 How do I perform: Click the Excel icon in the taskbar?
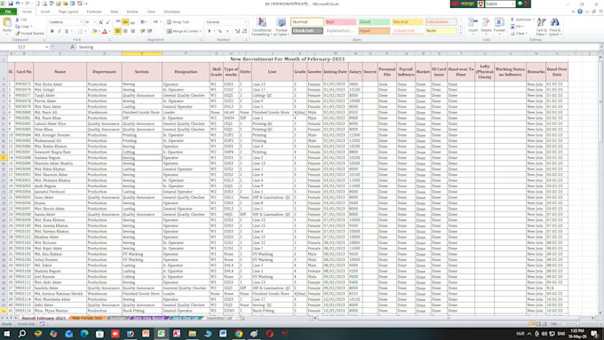point(161,334)
